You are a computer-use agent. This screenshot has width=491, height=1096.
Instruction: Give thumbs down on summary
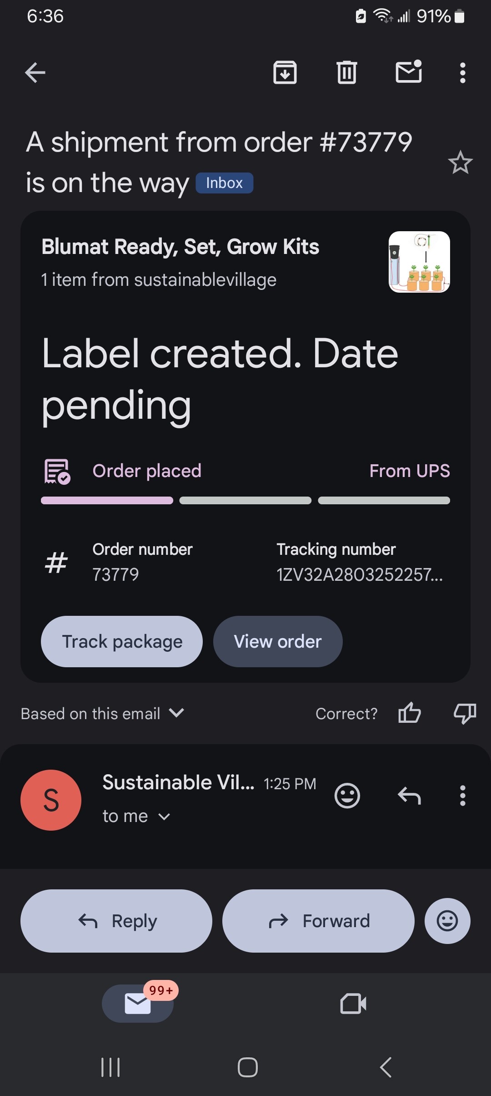pos(465,713)
